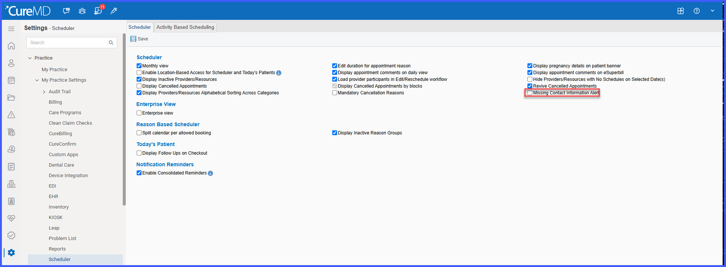The height and width of the screenshot is (267, 726).
Task: Click the syringe icon in header
Action: (x=114, y=11)
